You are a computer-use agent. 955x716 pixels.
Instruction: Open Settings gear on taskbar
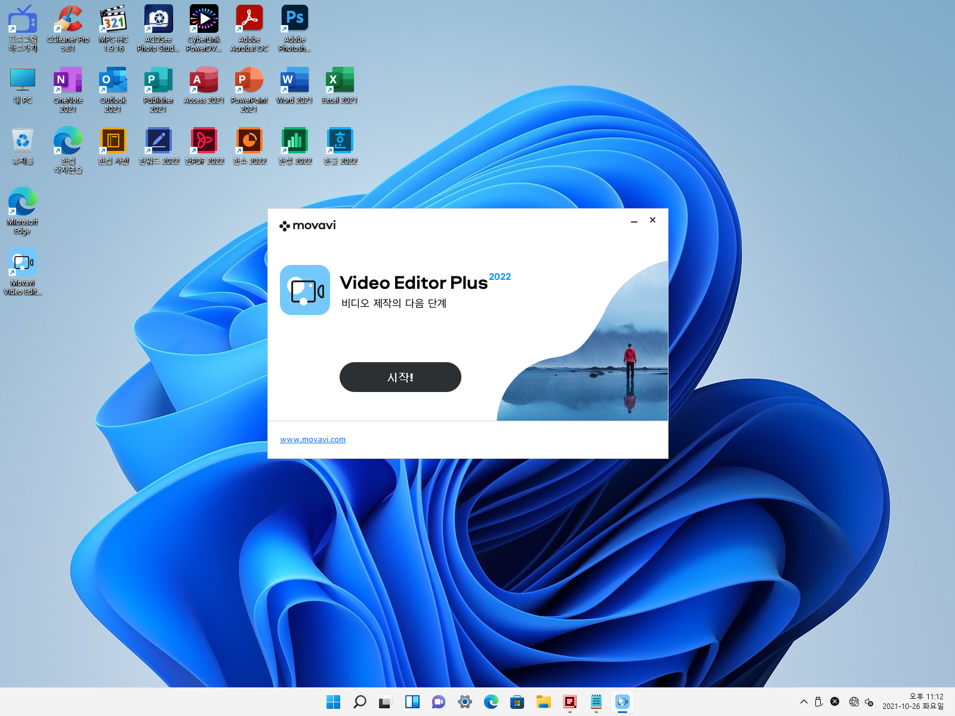pos(465,702)
